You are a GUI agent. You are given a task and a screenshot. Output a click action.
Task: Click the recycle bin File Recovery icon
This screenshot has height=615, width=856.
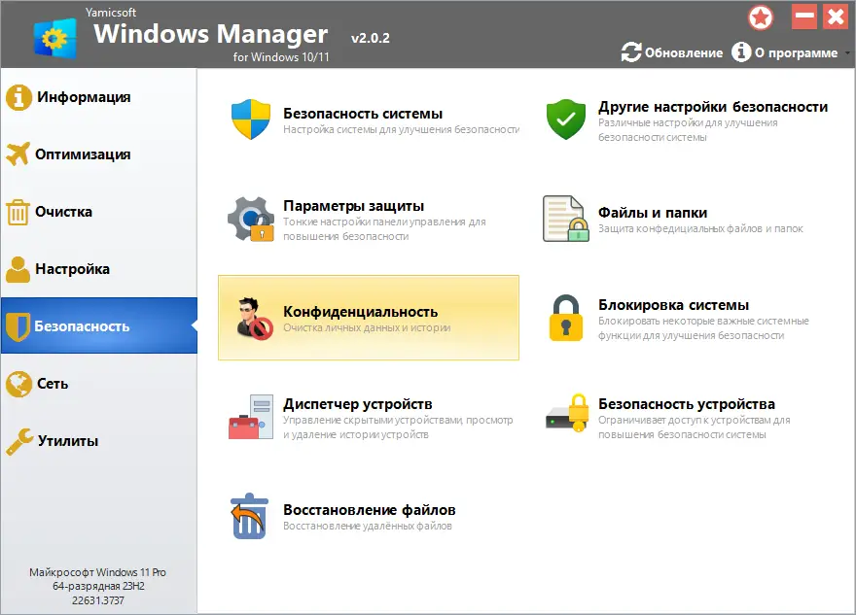pyautogui.click(x=251, y=516)
